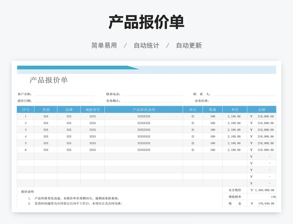Select serial number cell 3
293x224 pixels.
point(25,130)
